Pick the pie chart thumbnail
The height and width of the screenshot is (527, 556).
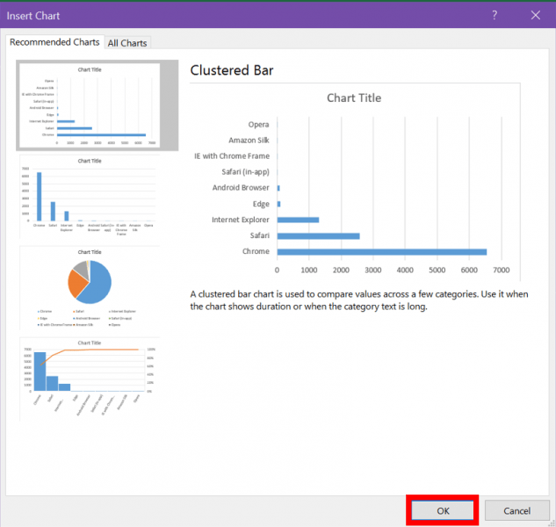point(90,288)
